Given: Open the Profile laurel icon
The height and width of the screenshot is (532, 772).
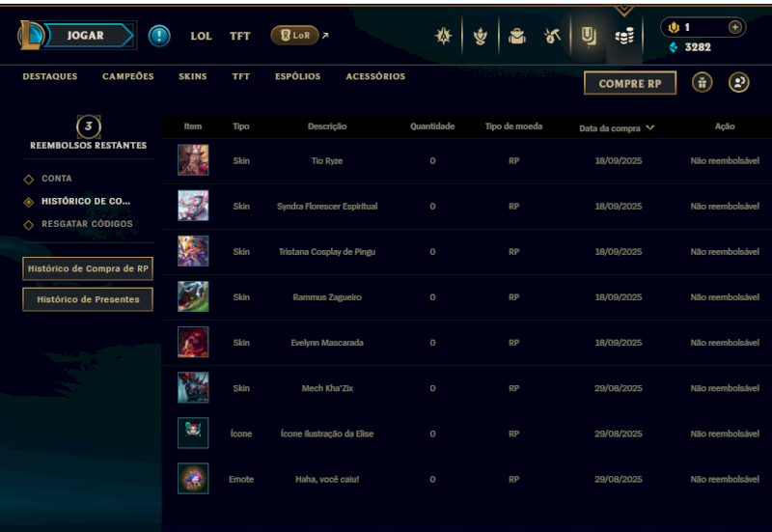Looking at the screenshot, I should point(480,36).
